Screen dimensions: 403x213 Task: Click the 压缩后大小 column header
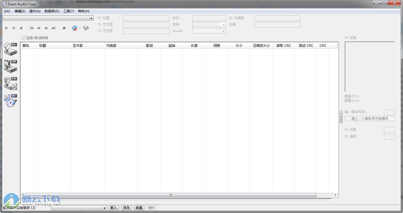(261, 45)
